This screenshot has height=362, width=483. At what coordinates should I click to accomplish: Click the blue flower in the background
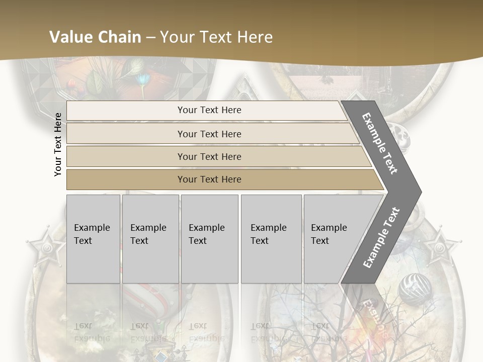[x=143, y=79]
